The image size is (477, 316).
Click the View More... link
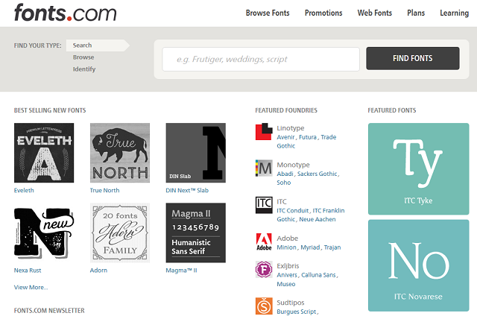[31, 288]
